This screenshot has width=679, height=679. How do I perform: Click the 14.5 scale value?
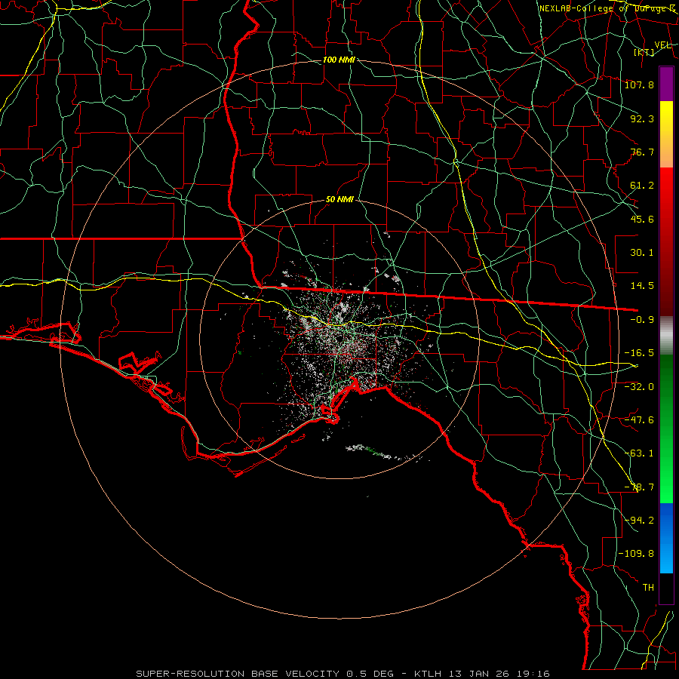(642, 286)
